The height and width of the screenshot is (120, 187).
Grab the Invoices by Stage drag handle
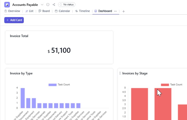click(120, 73)
